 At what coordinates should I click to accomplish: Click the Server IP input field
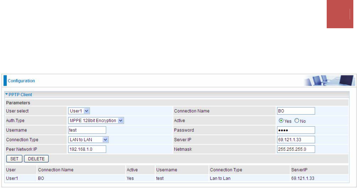(x=296, y=140)
